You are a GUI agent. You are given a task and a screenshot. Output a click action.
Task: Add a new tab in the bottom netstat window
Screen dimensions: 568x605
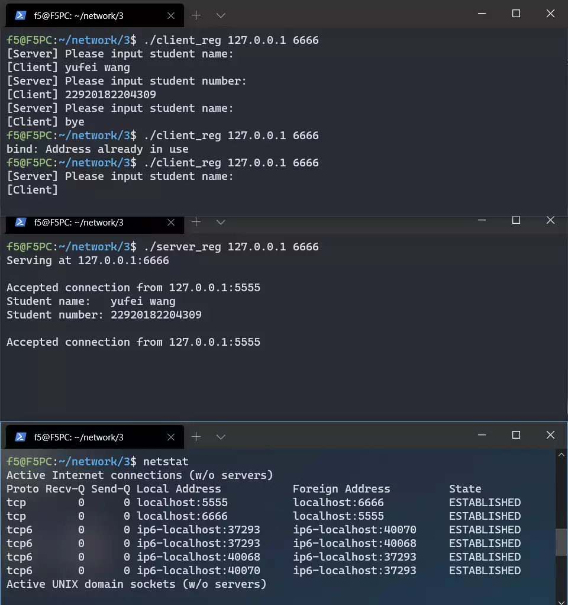click(196, 437)
